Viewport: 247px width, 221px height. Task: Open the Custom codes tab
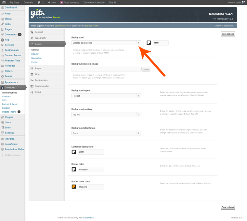pos(46,86)
